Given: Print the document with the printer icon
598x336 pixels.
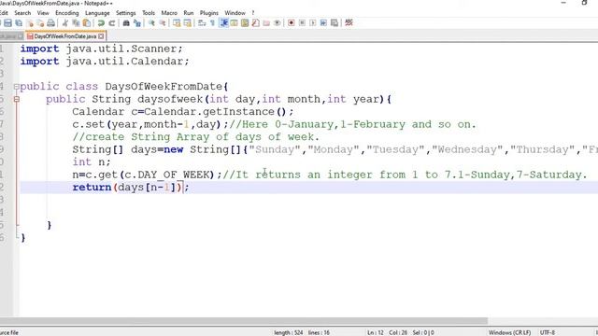Looking at the screenshot, I should [50, 22].
